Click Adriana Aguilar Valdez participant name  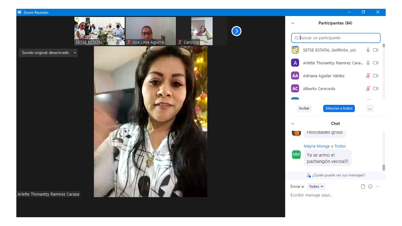324,76
